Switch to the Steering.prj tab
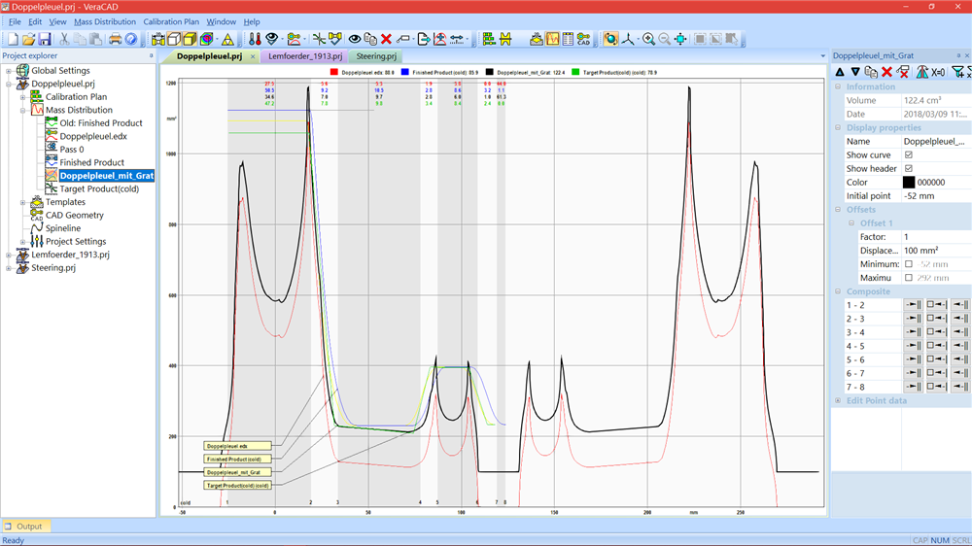This screenshot has width=972, height=546. (375, 57)
